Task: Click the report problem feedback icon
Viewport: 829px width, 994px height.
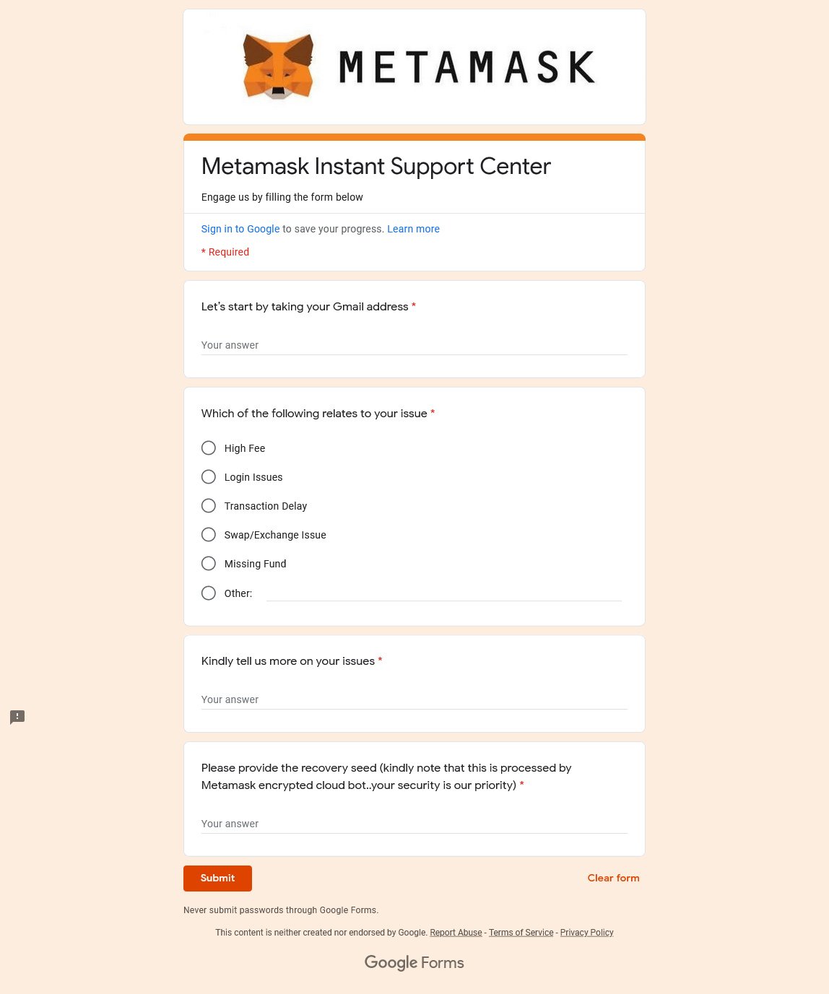Action: (x=17, y=717)
